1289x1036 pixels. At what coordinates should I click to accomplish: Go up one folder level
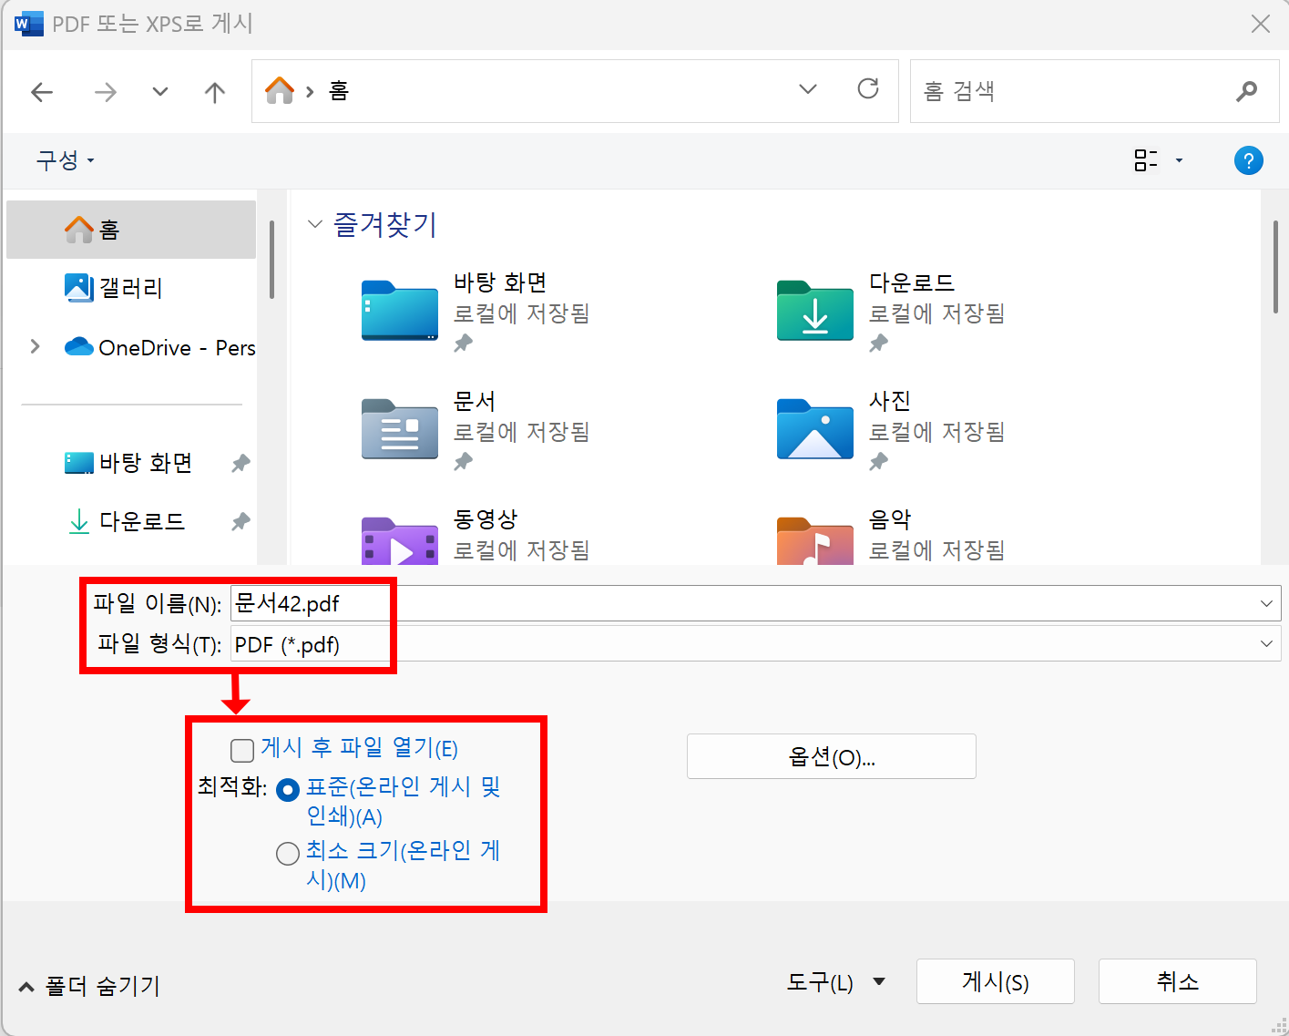pyautogui.click(x=215, y=92)
